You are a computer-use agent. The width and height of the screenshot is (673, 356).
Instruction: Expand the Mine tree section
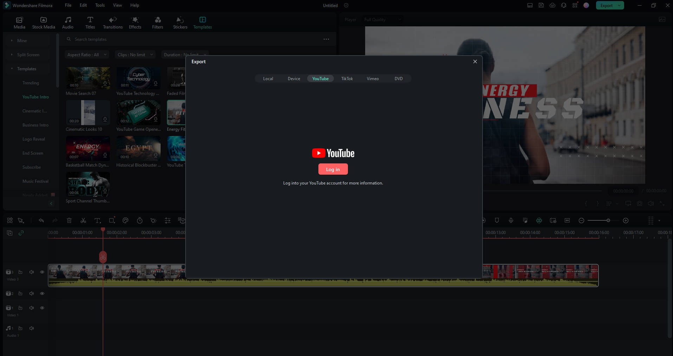[12, 40]
